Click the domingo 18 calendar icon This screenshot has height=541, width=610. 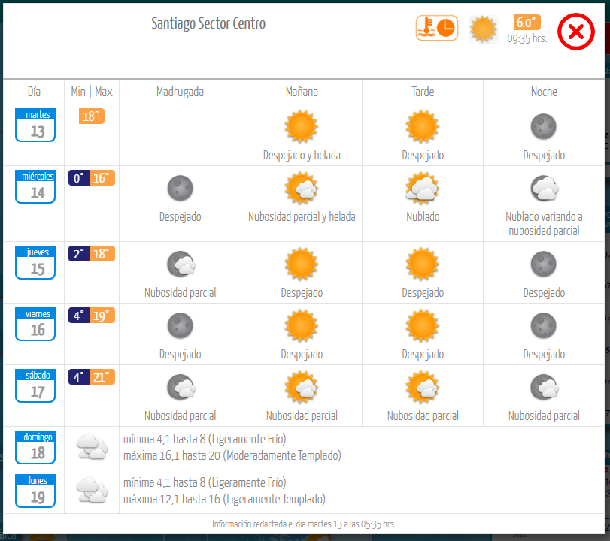coord(35,447)
